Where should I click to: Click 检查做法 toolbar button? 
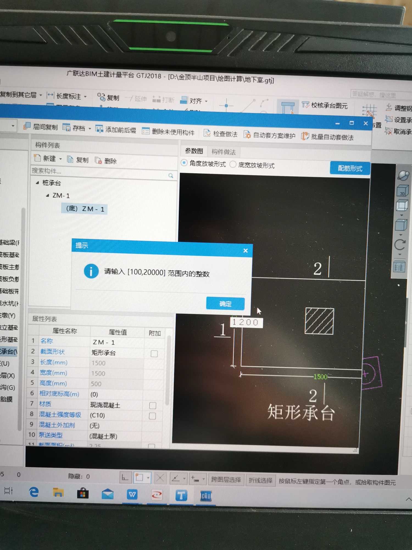tap(221, 134)
